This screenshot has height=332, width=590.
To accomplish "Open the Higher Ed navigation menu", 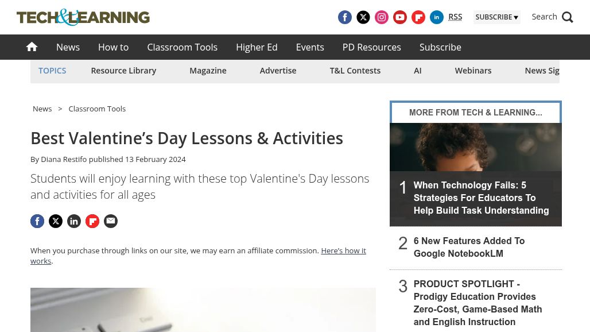I will pyautogui.click(x=257, y=47).
